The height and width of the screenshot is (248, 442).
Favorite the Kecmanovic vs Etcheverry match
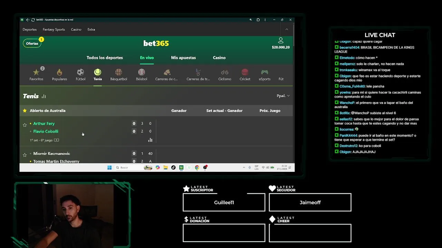(x=25, y=155)
